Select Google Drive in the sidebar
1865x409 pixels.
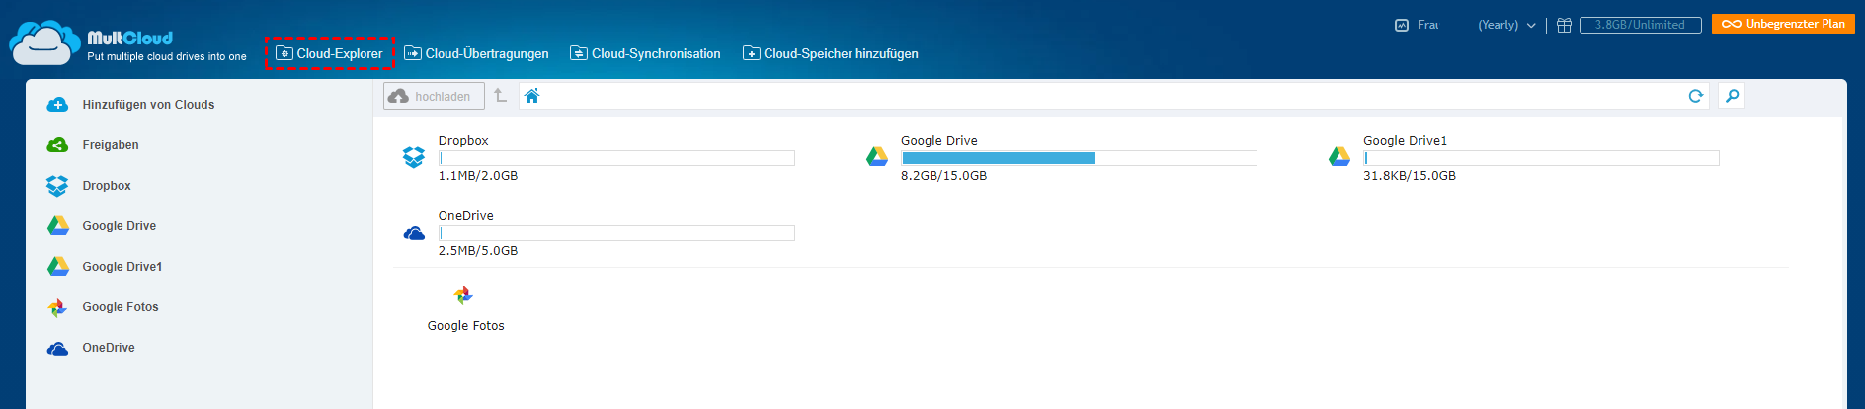tap(120, 226)
